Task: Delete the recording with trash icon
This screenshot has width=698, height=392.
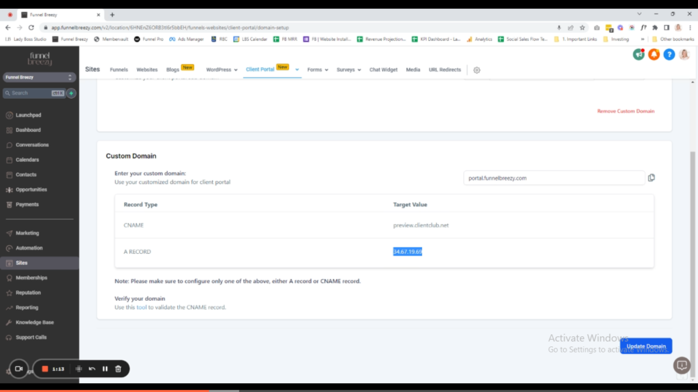Action: click(x=118, y=369)
